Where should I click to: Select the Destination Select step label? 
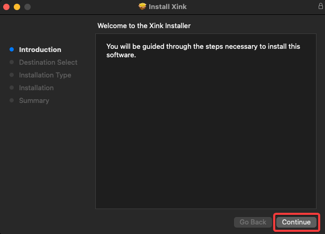pyautogui.click(x=48, y=63)
